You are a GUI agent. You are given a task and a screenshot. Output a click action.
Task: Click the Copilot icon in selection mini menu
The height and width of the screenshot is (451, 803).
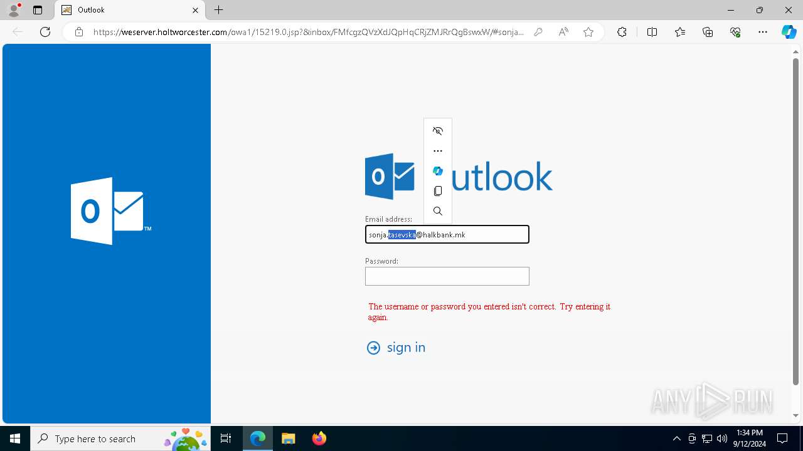pyautogui.click(x=438, y=171)
